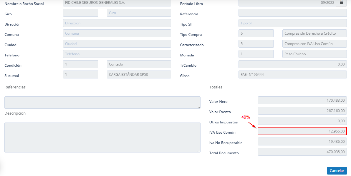Image resolution: width=351 pixels, height=176 pixels.
Task: Click inside the Referencias text area
Action: click(x=102, y=103)
